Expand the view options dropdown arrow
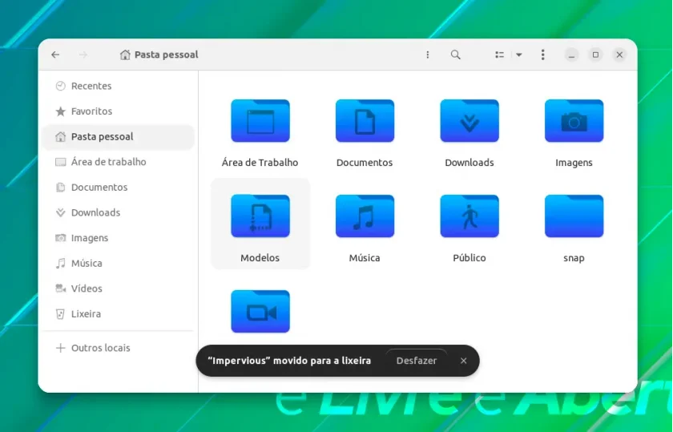Viewport: 673px width, 432px height. click(x=519, y=55)
